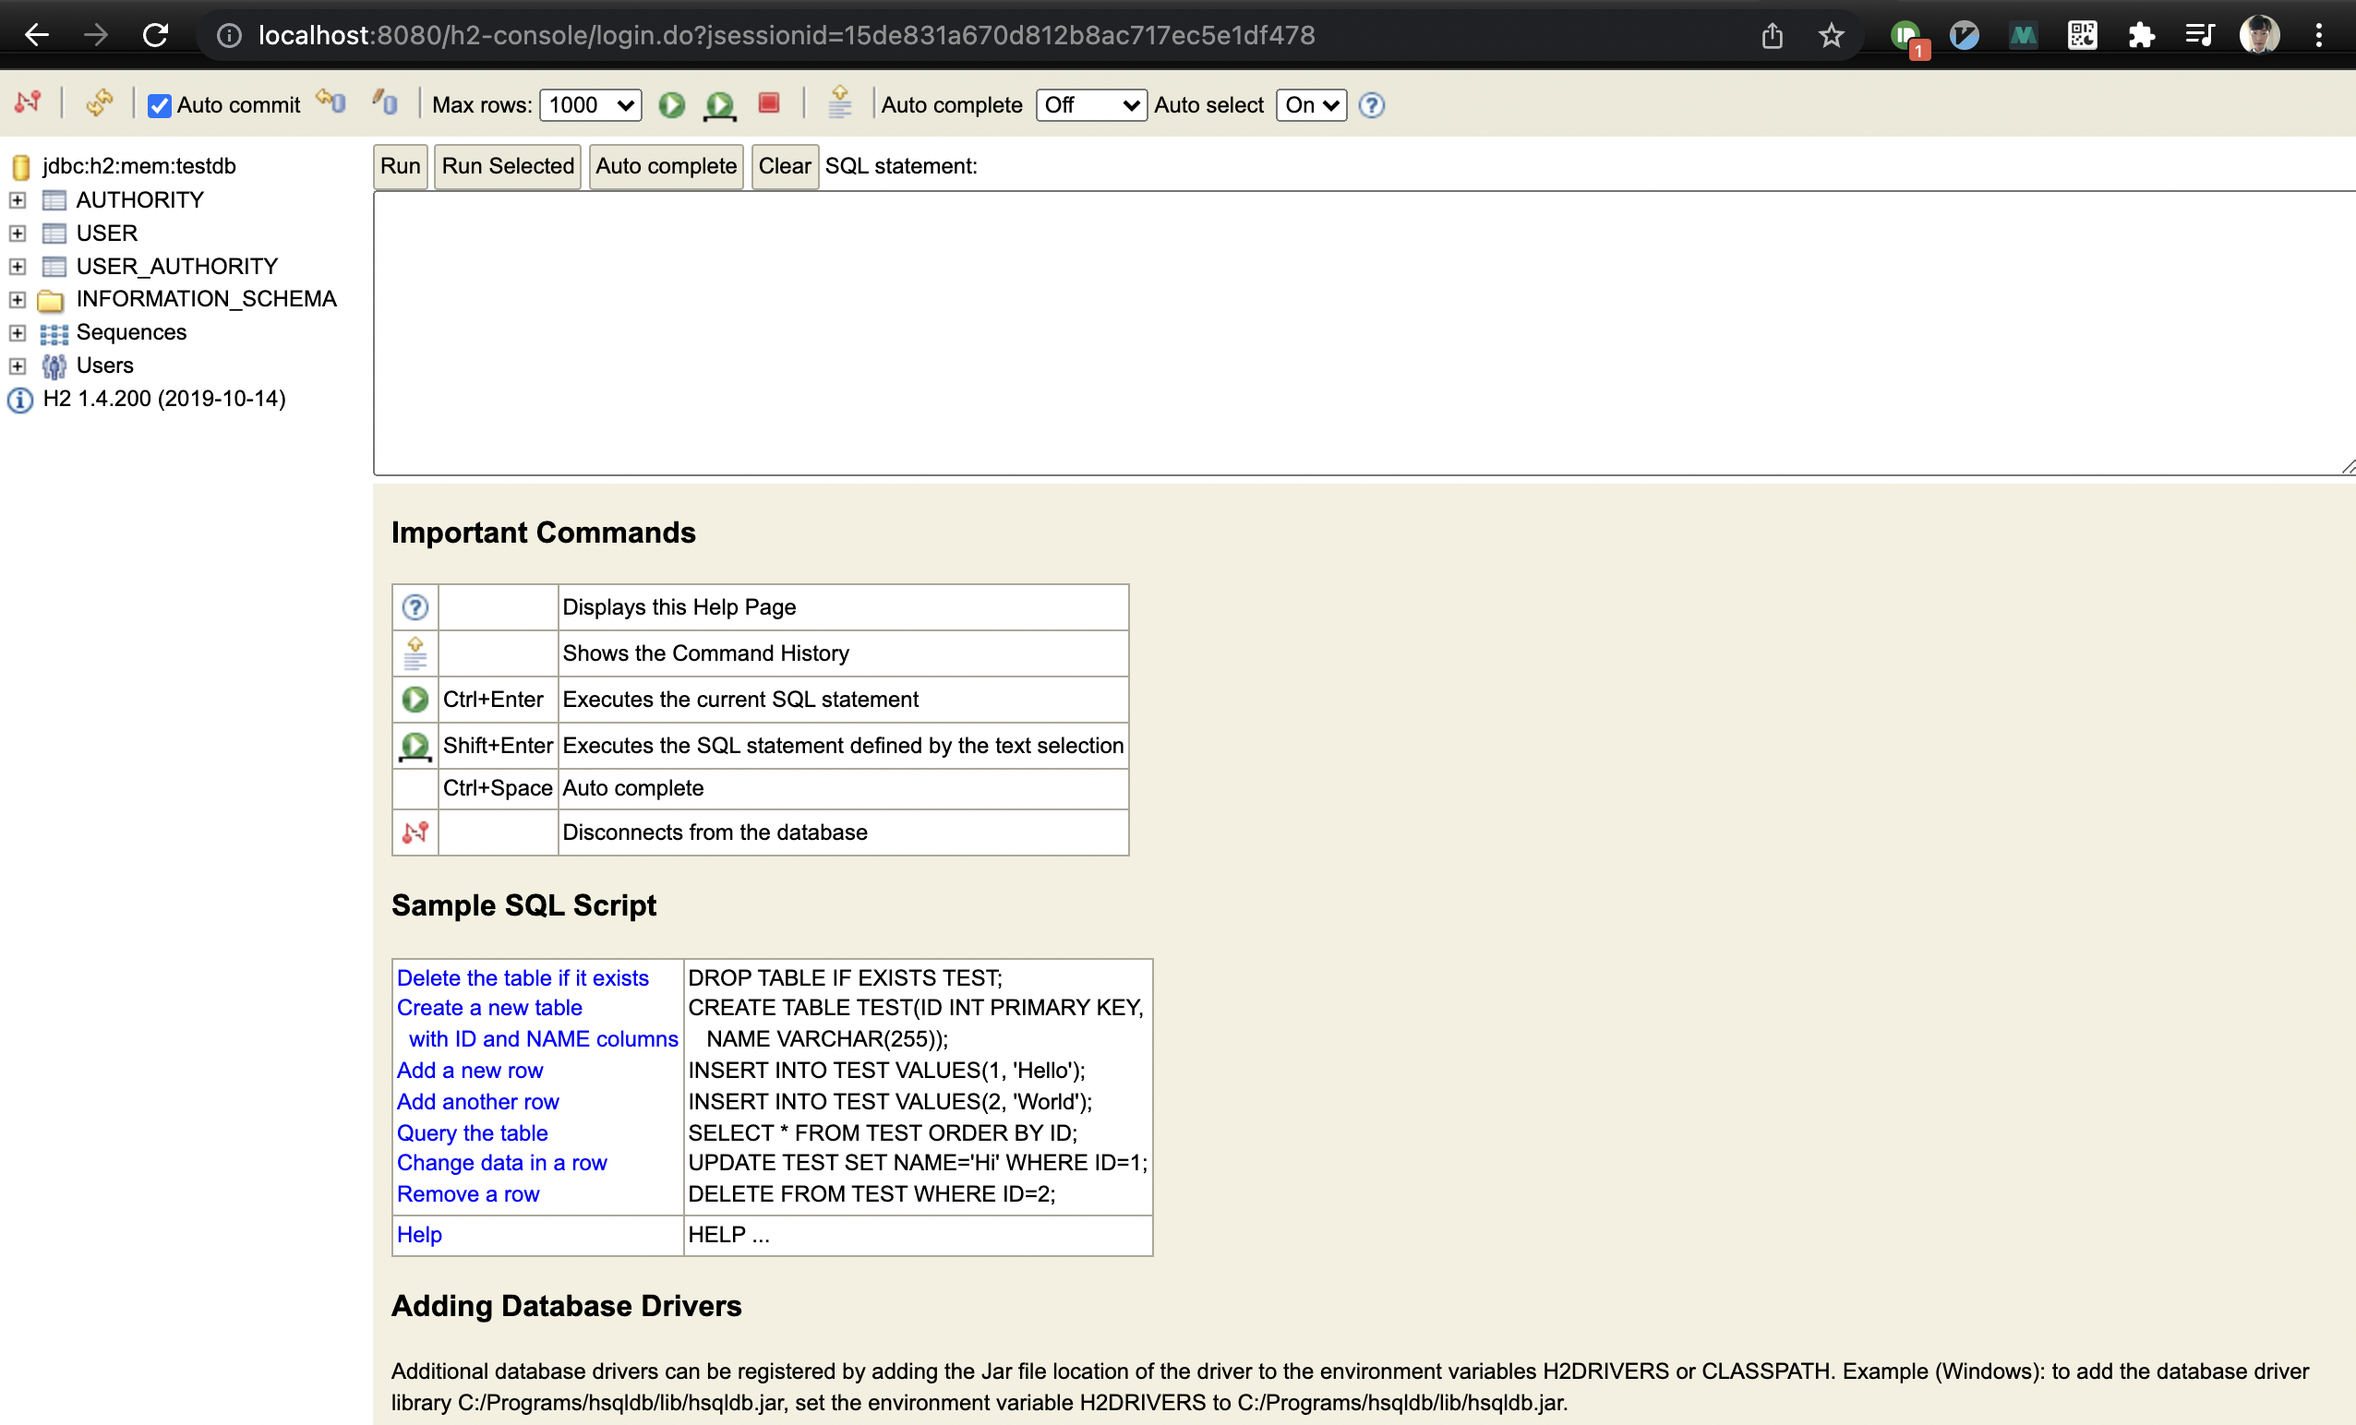Expand the INFORMATION_SCHEMA folder node
Screen dimensions: 2356x1425
coord(18,300)
